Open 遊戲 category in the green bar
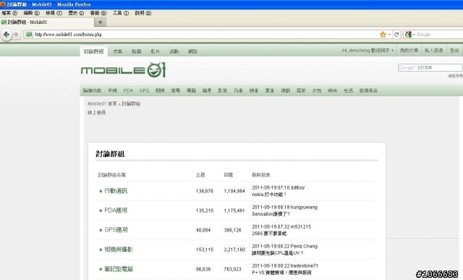This screenshot has height=280, width=463. (285, 90)
